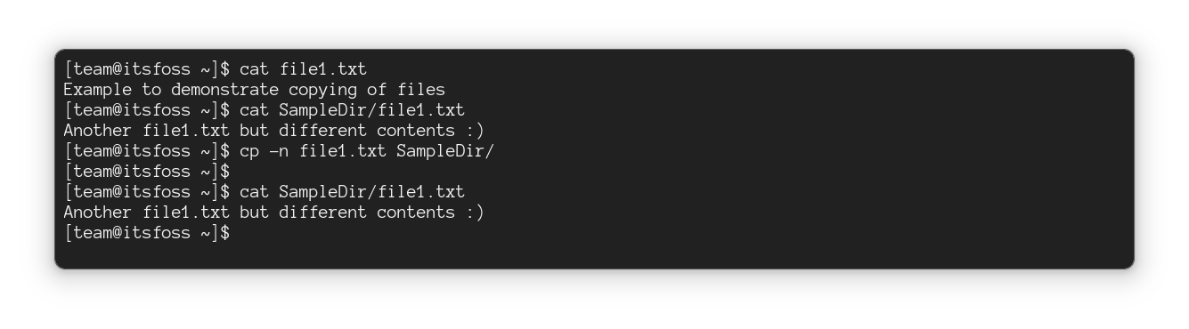The image size is (1189, 329).
Task: Click 'file1.txt' argument in the cp command
Action: (343, 151)
